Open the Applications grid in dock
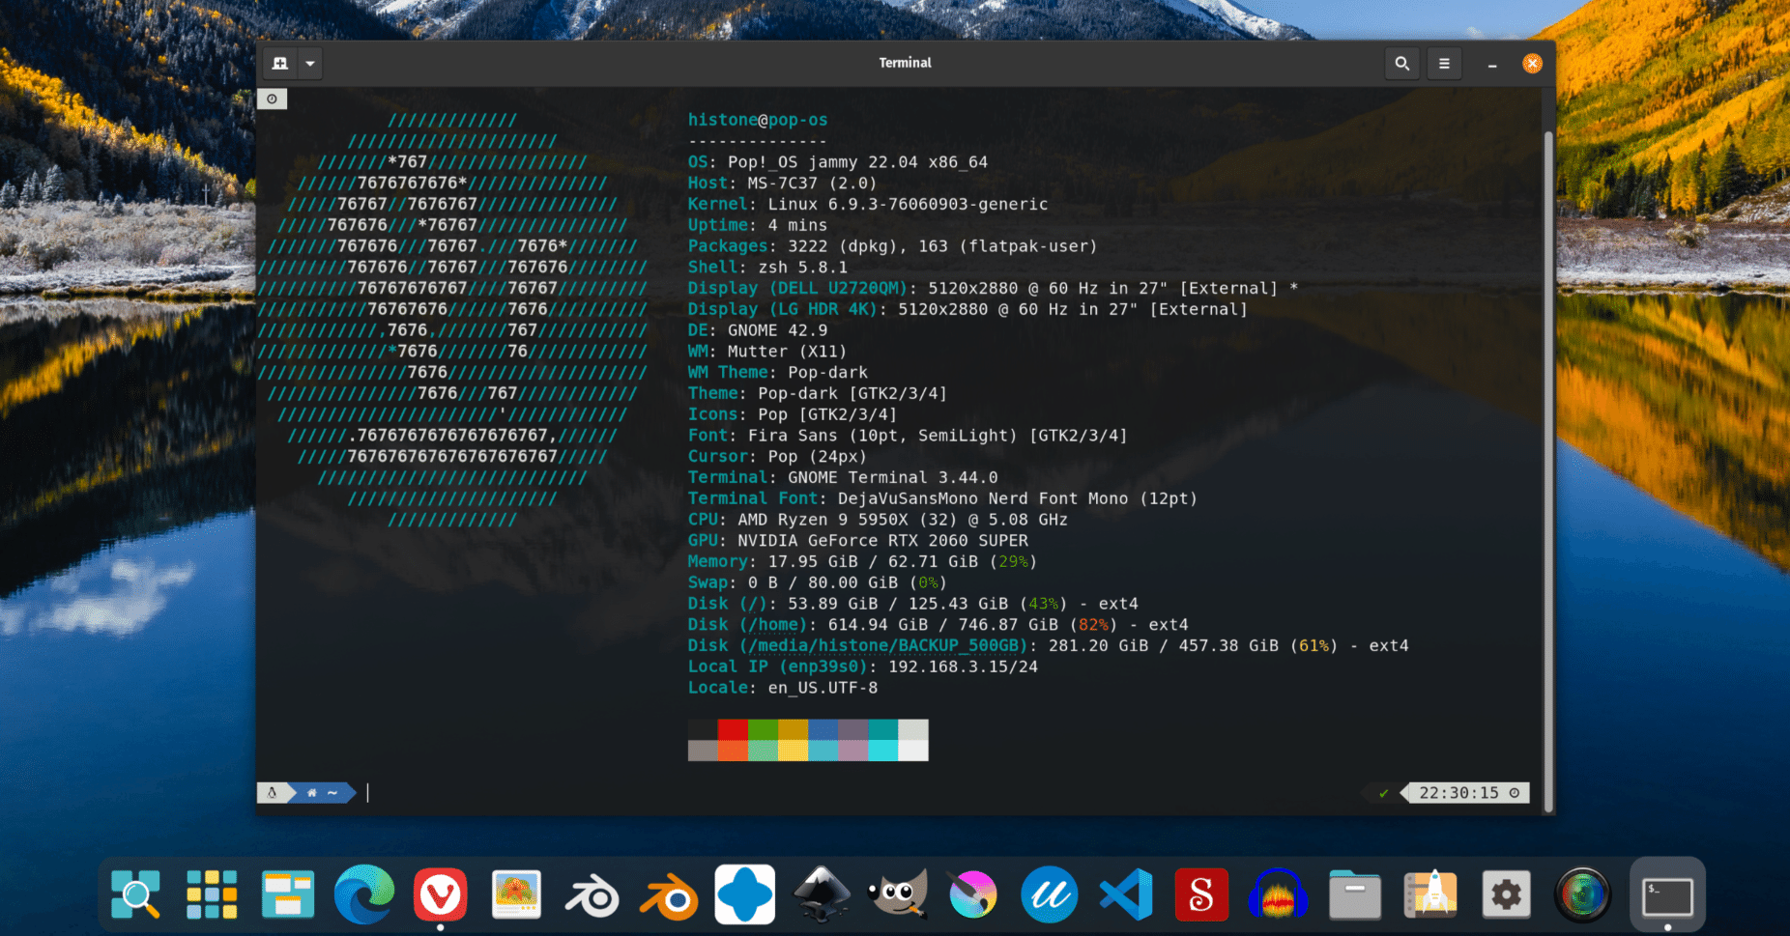 coord(212,894)
